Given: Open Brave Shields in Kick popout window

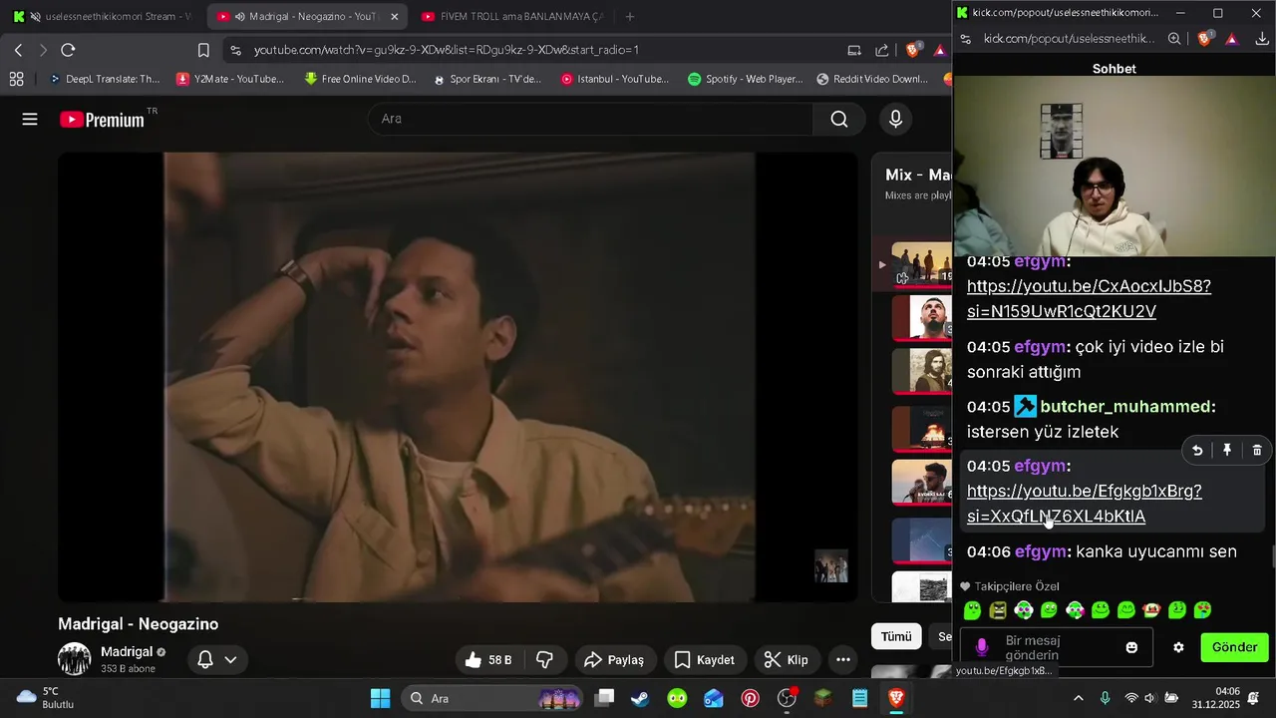Looking at the screenshot, I should (1204, 39).
